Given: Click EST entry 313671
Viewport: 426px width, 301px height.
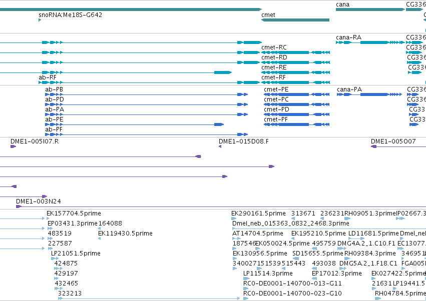Looking at the screenshot, I should click(x=303, y=213).
